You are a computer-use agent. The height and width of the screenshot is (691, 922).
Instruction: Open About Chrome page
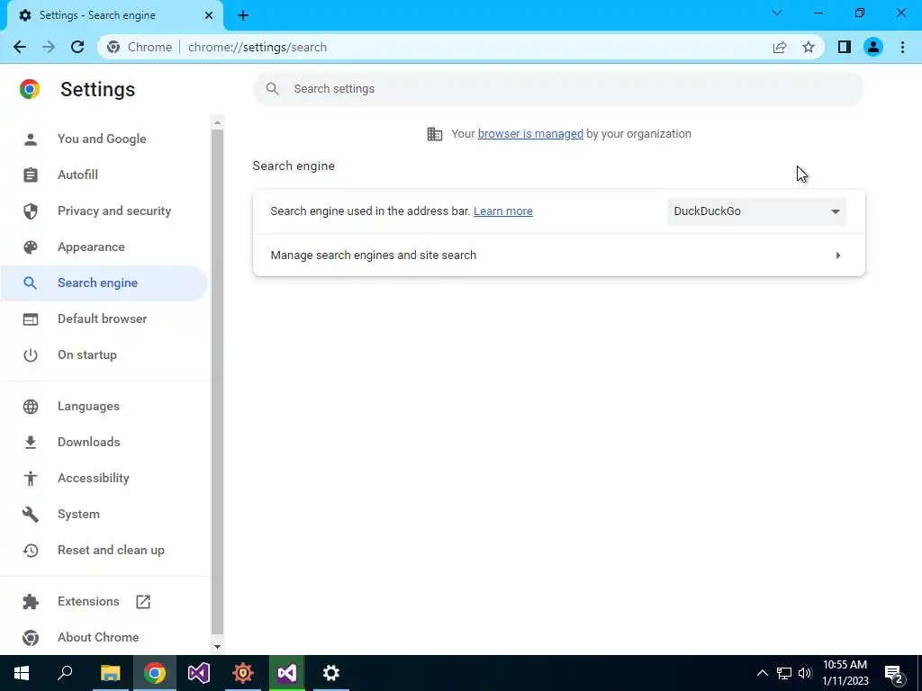pos(98,638)
